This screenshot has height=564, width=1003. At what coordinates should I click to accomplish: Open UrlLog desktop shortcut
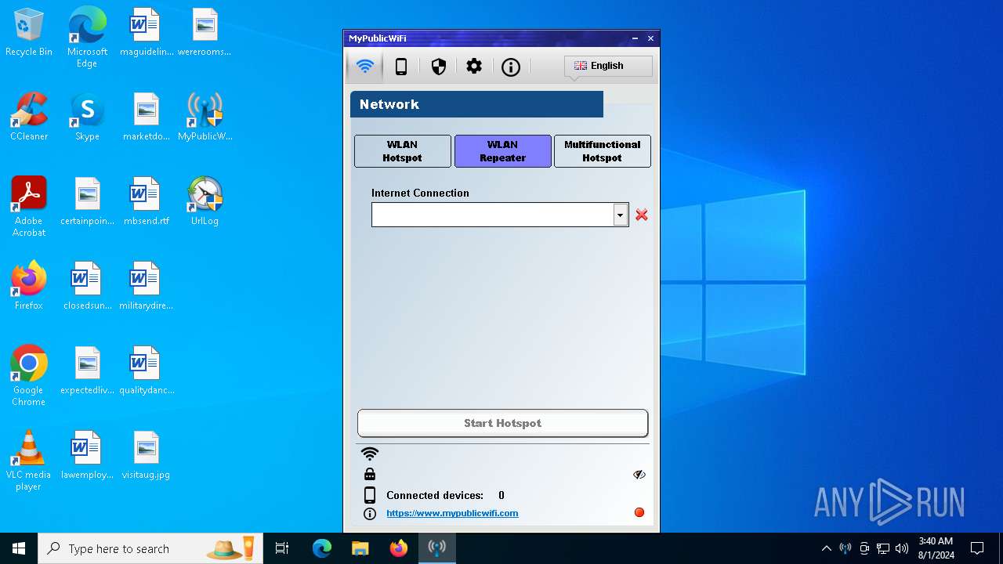[205, 201]
